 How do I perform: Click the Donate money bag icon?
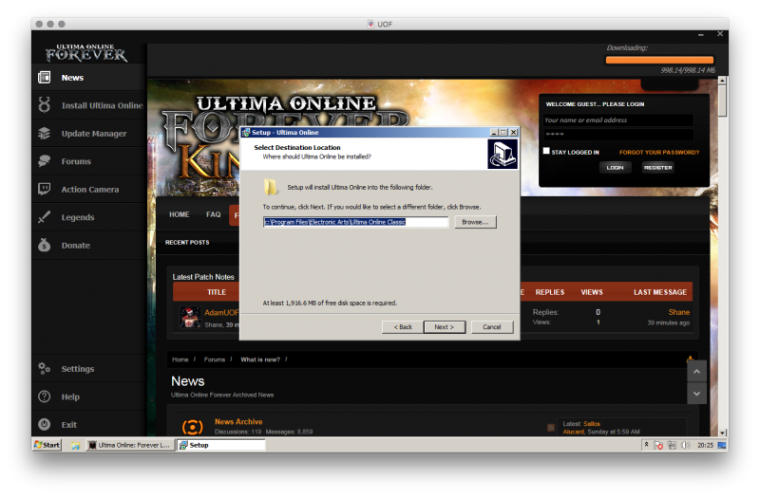[x=44, y=246]
